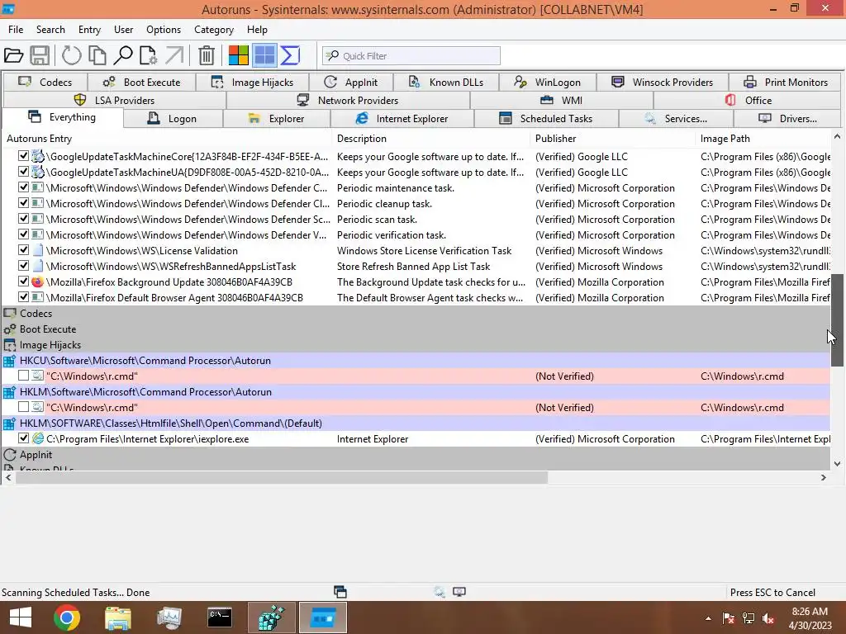Uncheck the iexplore.exe entry checkbox
The height and width of the screenshot is (634, 846).
click(x=23, y=438)
